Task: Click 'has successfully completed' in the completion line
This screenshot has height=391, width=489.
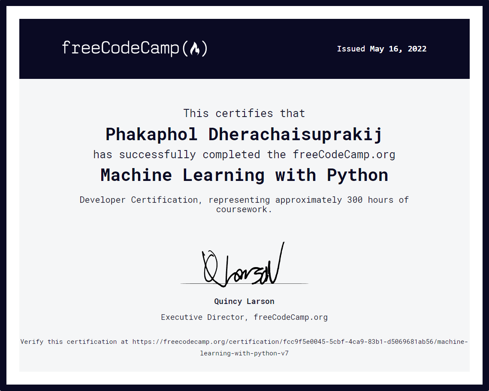Action: [x=176, y=154]
